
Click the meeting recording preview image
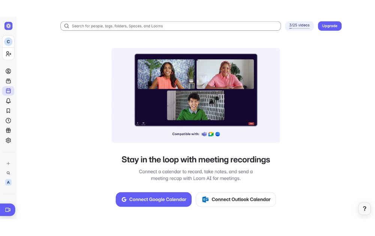click(x=196, y=90)
